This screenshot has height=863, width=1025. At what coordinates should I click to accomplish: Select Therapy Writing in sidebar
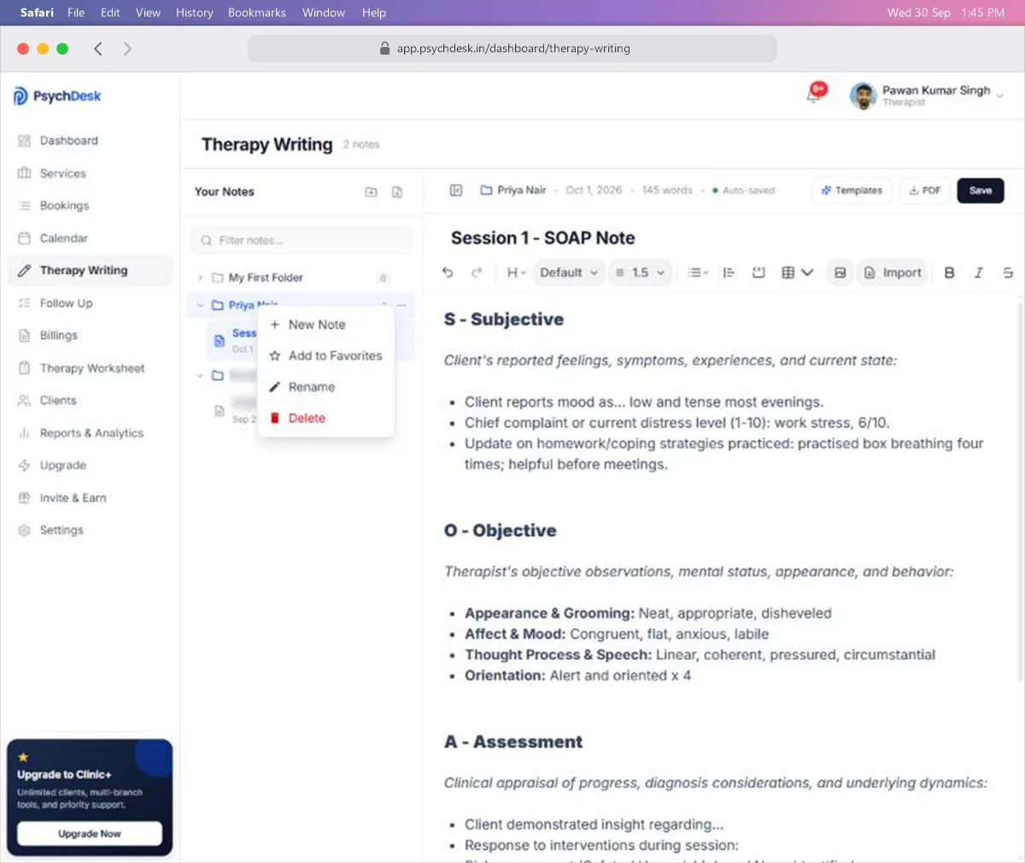(91, 271)
